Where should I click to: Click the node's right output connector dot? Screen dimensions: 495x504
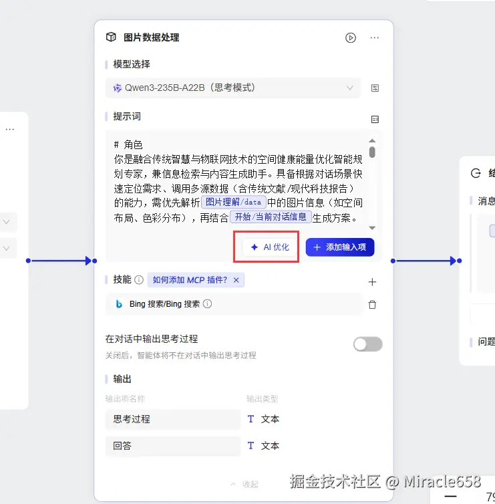pyautogui.click(x=393, y=261)
